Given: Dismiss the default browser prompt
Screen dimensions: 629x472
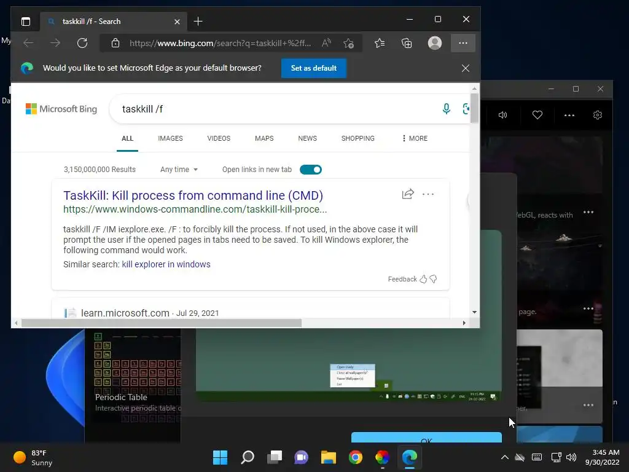Looking at the screenshot, I should coord(466,68).
